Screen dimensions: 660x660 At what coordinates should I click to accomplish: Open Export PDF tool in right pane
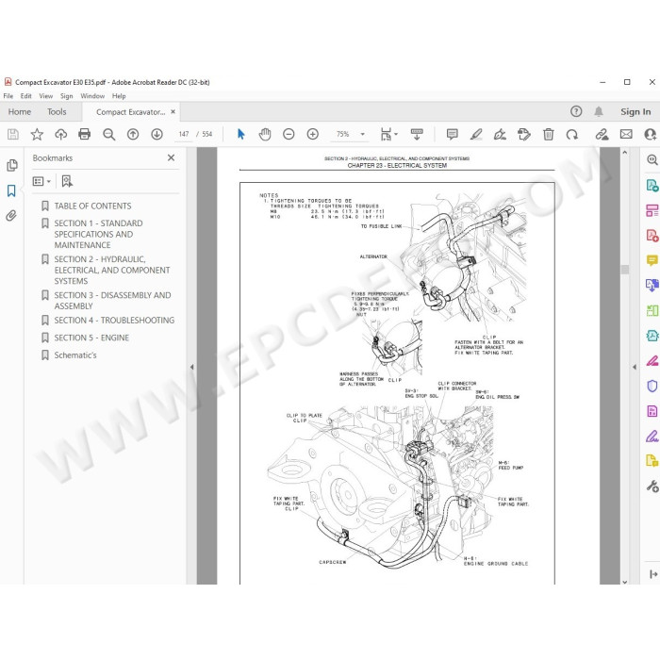pos(652,185)
